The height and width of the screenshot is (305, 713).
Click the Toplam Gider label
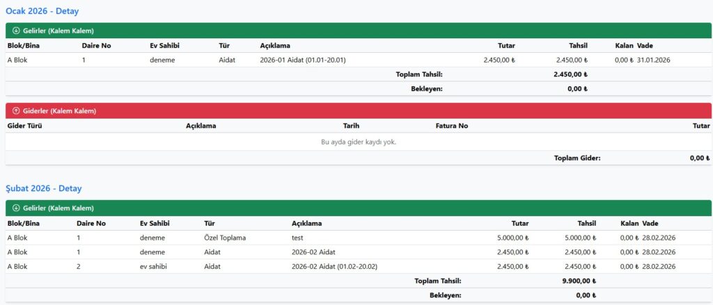(x=577, y=158)
